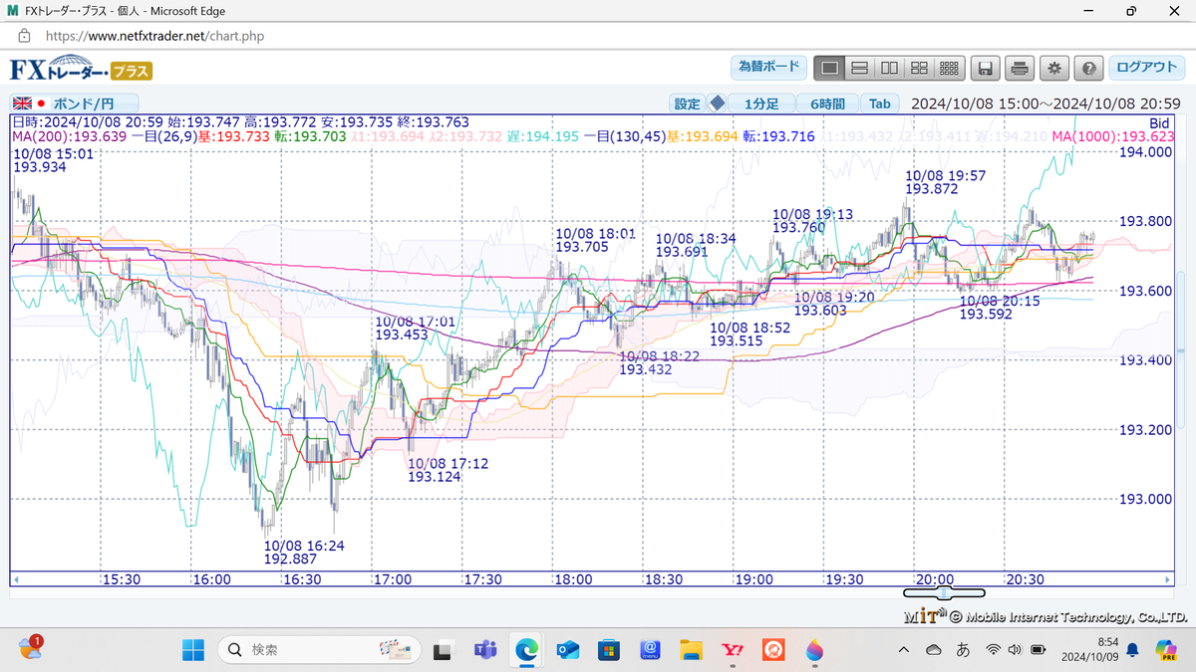Viewport: 1196px width, 672px height.
Task: Open Microsoft Teams from the taskbar
Action: [x=486, y=650]
